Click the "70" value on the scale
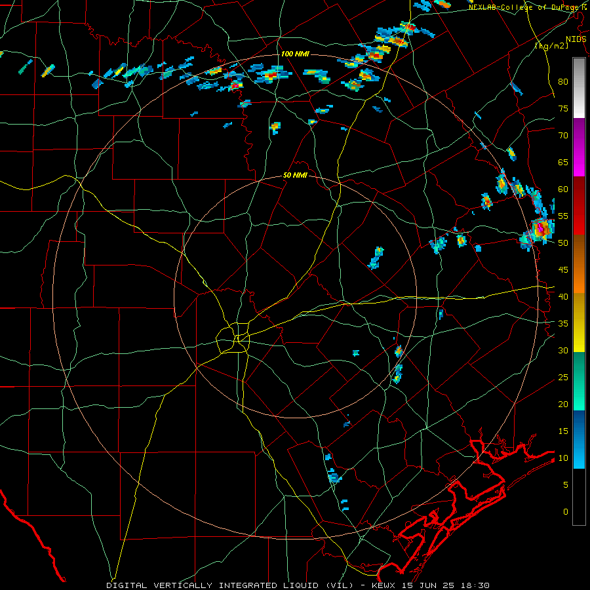Viewport: 590px width, 590px height. click(563, 136)
